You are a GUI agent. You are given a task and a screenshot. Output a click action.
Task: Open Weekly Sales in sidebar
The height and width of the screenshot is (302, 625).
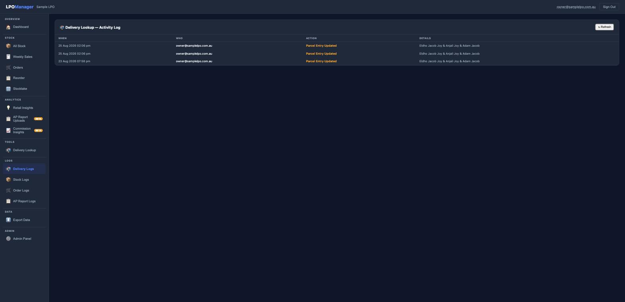click(24, 57)
